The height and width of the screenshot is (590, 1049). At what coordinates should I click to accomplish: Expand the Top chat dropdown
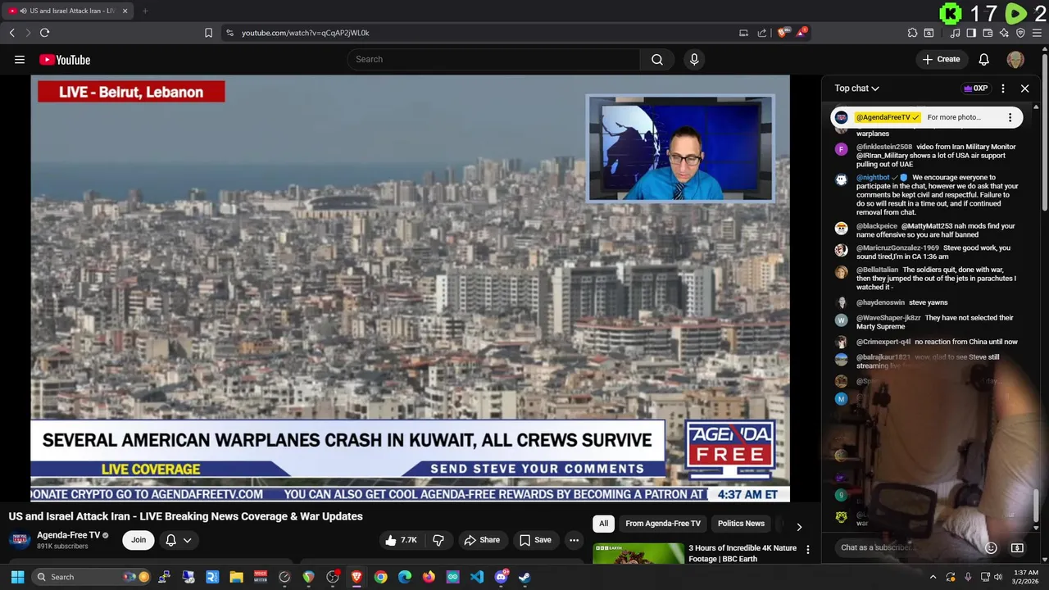coord(857,88)
